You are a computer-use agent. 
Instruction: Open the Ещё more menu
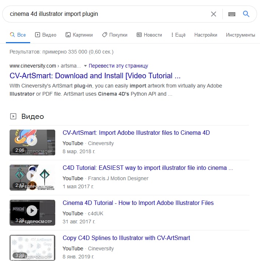click(x=178, y=35)
